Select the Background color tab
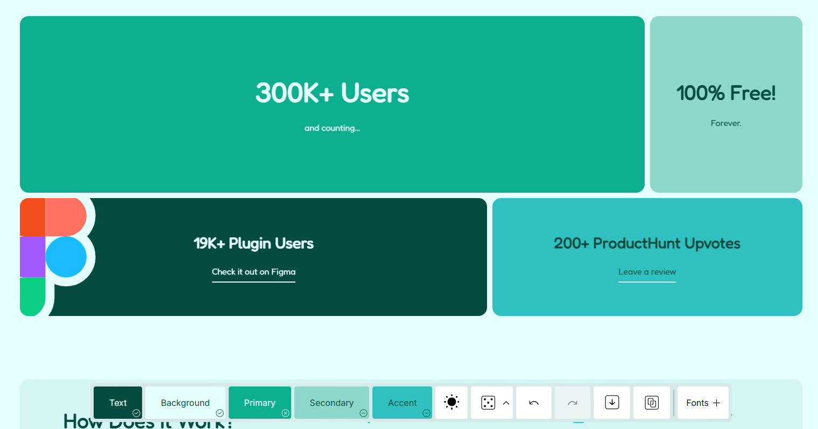 click(185, 403)
